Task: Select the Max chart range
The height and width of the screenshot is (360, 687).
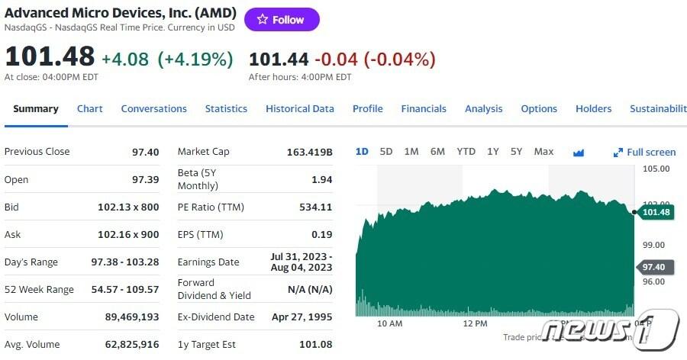Action: tap(543, 152)
